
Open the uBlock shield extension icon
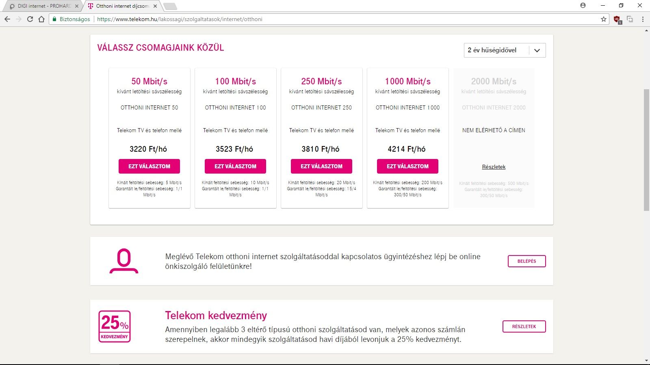point(617,19)
